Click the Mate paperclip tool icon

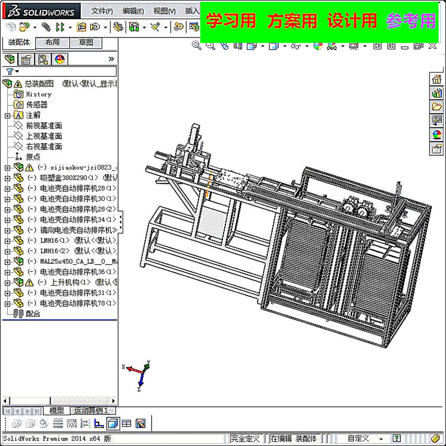(46, 27)
